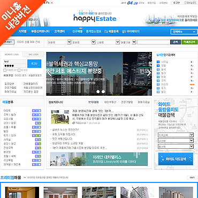Click the search keyword input field

coord(154,42)
